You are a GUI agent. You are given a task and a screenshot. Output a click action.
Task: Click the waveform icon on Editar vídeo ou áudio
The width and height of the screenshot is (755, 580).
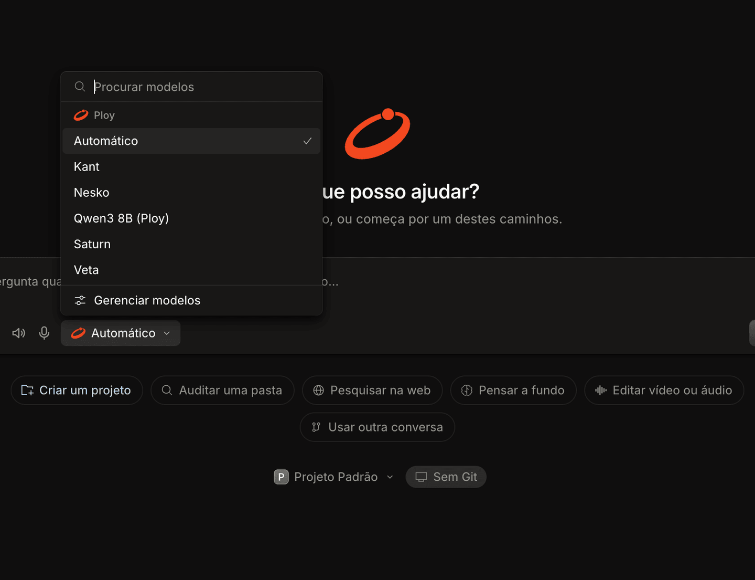(601, 390)
